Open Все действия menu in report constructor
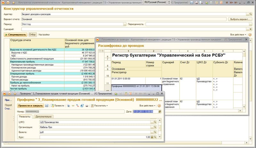Screen dimensions: 256x148 (238, 35)
